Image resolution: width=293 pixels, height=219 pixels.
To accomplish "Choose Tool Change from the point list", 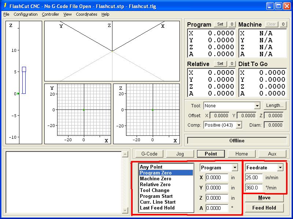I will click(155, 190).
